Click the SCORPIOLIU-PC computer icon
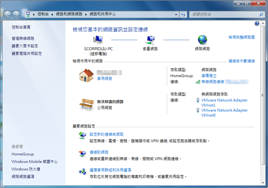 coord(98,40)
